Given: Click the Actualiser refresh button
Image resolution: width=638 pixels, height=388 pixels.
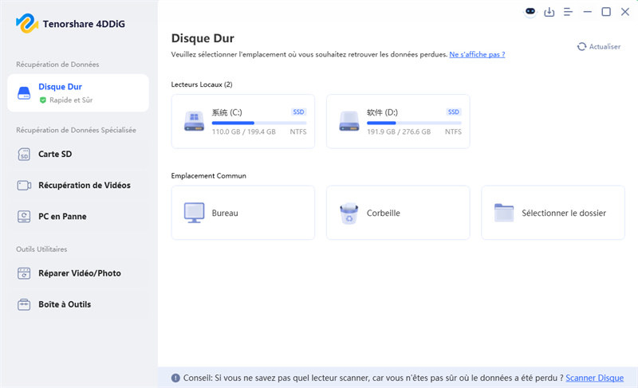Looking at the screenshot, I should coord(599,47).
